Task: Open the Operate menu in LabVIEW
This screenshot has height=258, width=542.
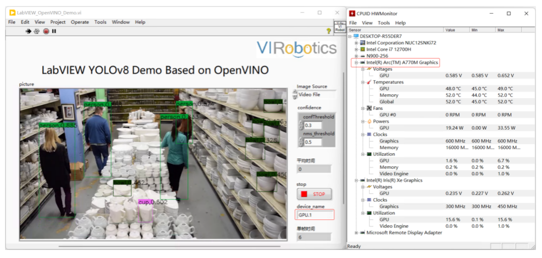Action: point(80,22)
